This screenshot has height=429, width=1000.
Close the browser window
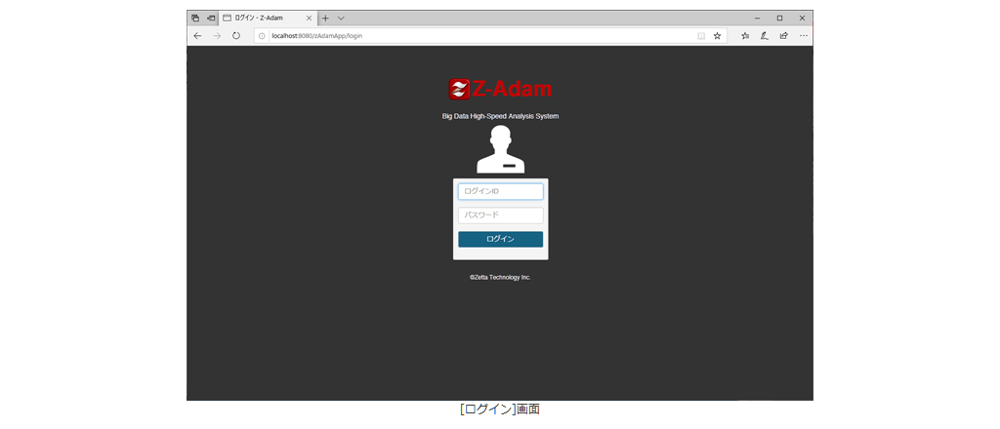coord(802,19)
